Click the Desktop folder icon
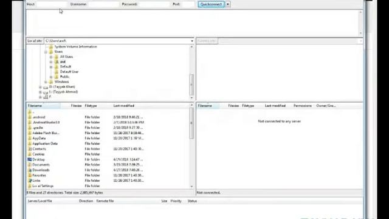 click(x=30, y=159)
